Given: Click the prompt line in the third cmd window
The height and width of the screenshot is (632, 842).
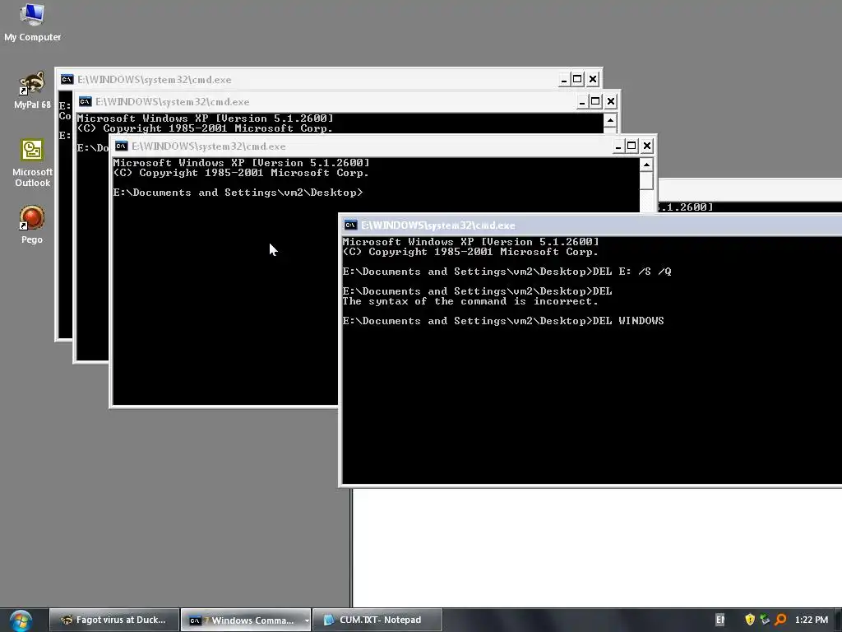Looking at the screenshot, I should 238,193.
